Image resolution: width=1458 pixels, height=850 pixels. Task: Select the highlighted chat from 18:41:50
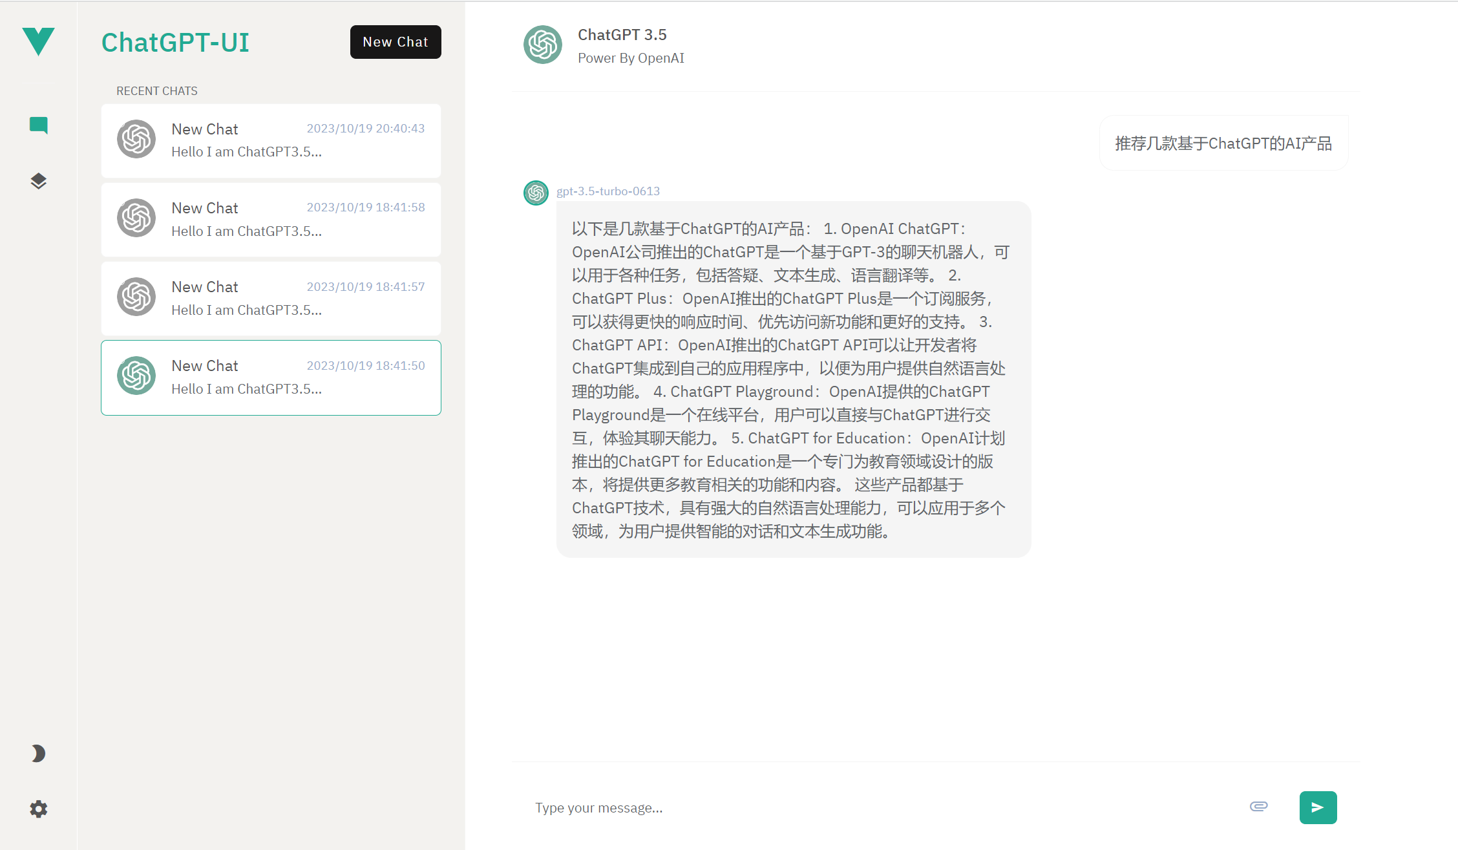point(271,377)
